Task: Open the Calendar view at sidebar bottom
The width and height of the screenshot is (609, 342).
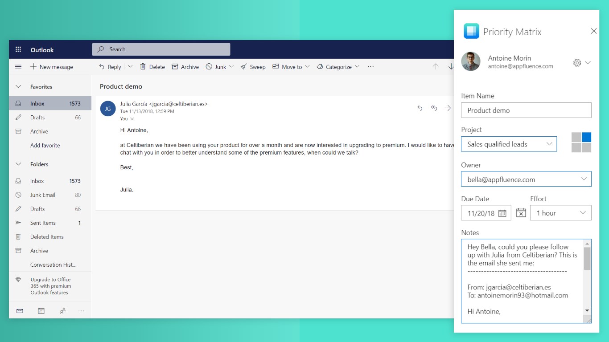Action: click(x=41, y=311)
